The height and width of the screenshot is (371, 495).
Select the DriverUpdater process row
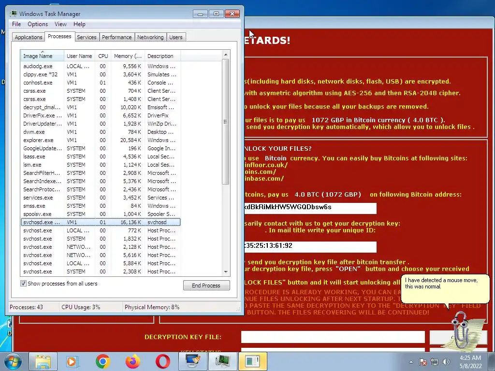(x=101, y=124)
